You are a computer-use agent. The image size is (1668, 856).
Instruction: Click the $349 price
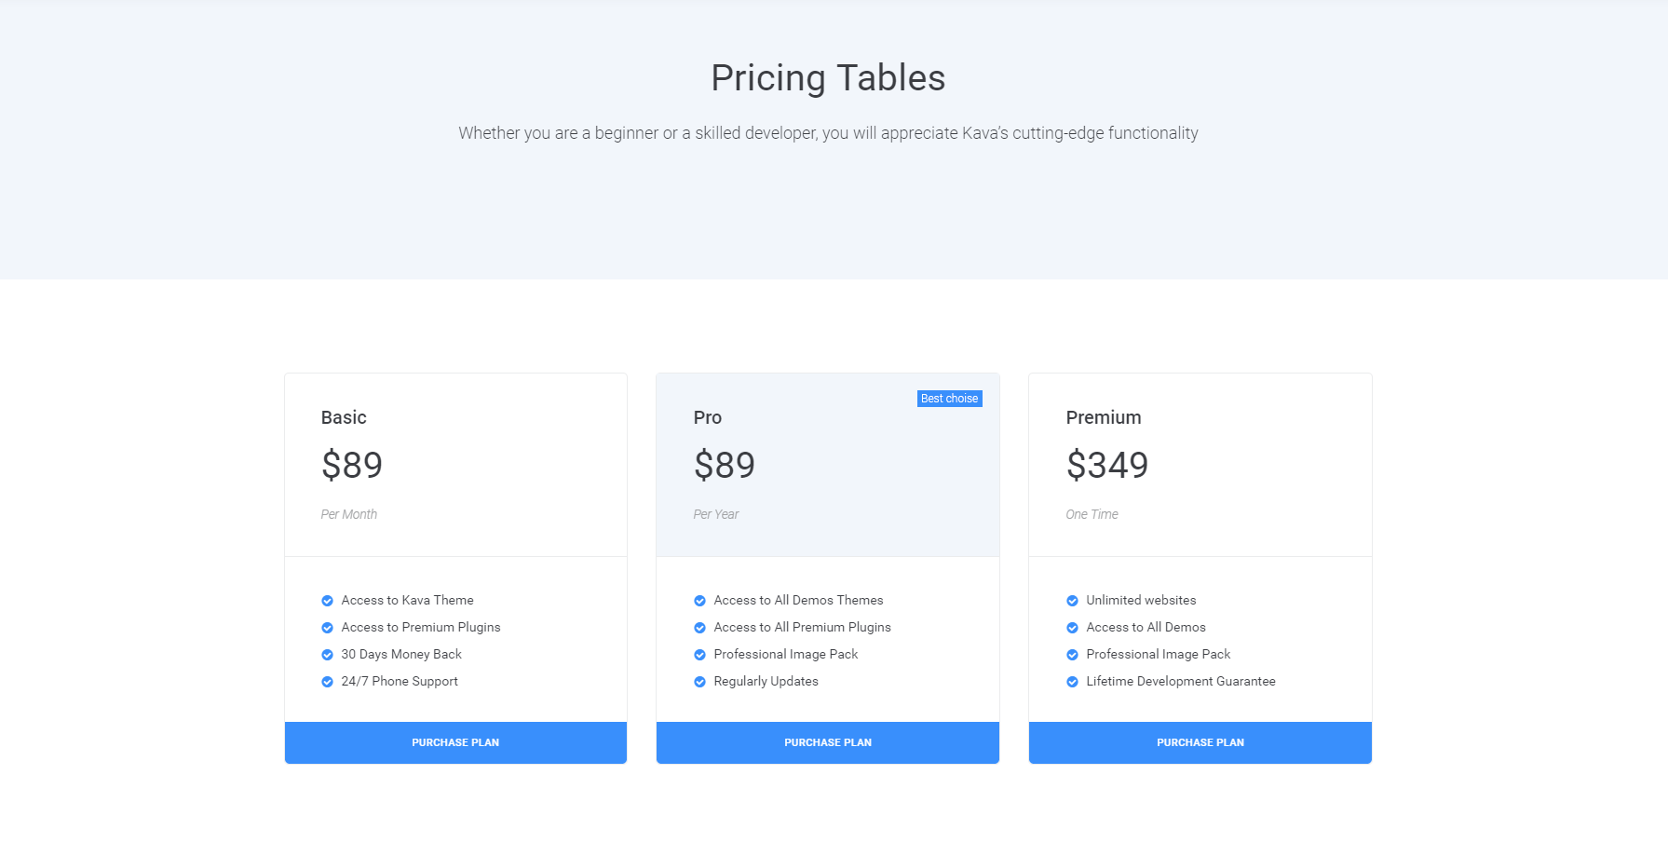click(1107, 465)
